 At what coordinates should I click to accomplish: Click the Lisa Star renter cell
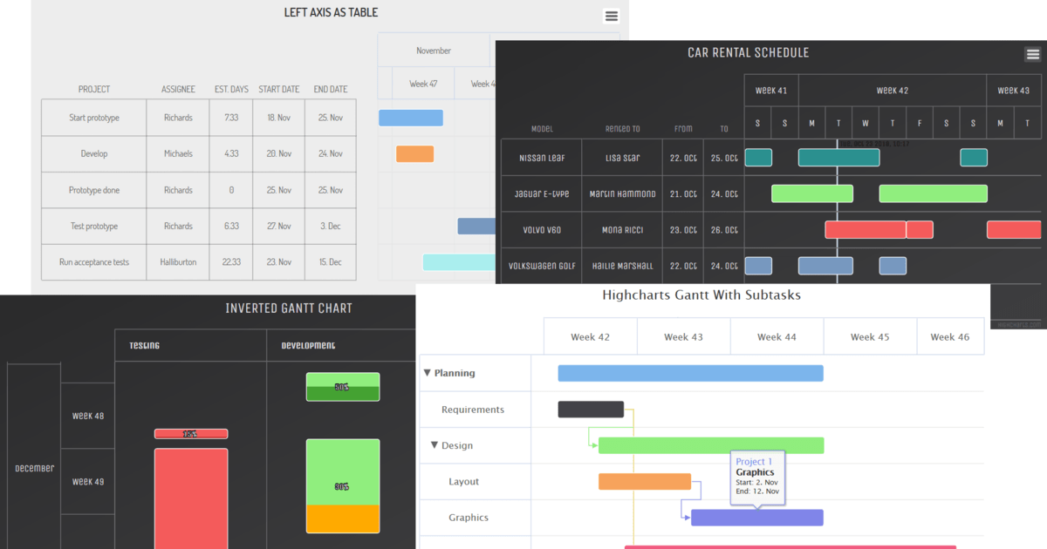point(622,158)
